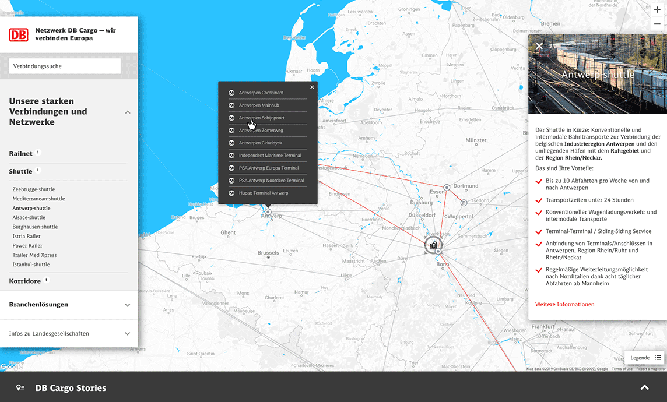Collapse Unsere starken Verbindungen und Netzwerke section

128,112
